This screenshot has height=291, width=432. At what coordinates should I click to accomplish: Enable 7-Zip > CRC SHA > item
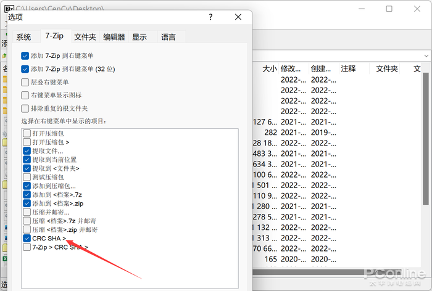(x=27, y=247)
